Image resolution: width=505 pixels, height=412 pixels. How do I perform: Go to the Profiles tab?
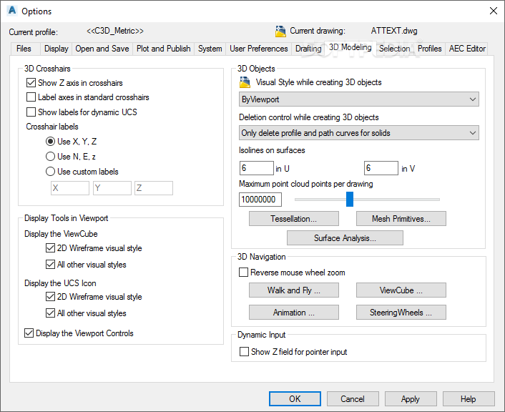[430, 49]
